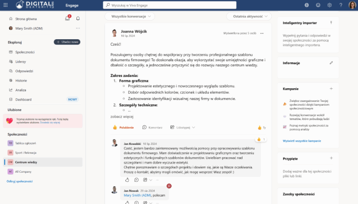
Task: Click the Digital Dexterity logo
Action: coord(35,5)
